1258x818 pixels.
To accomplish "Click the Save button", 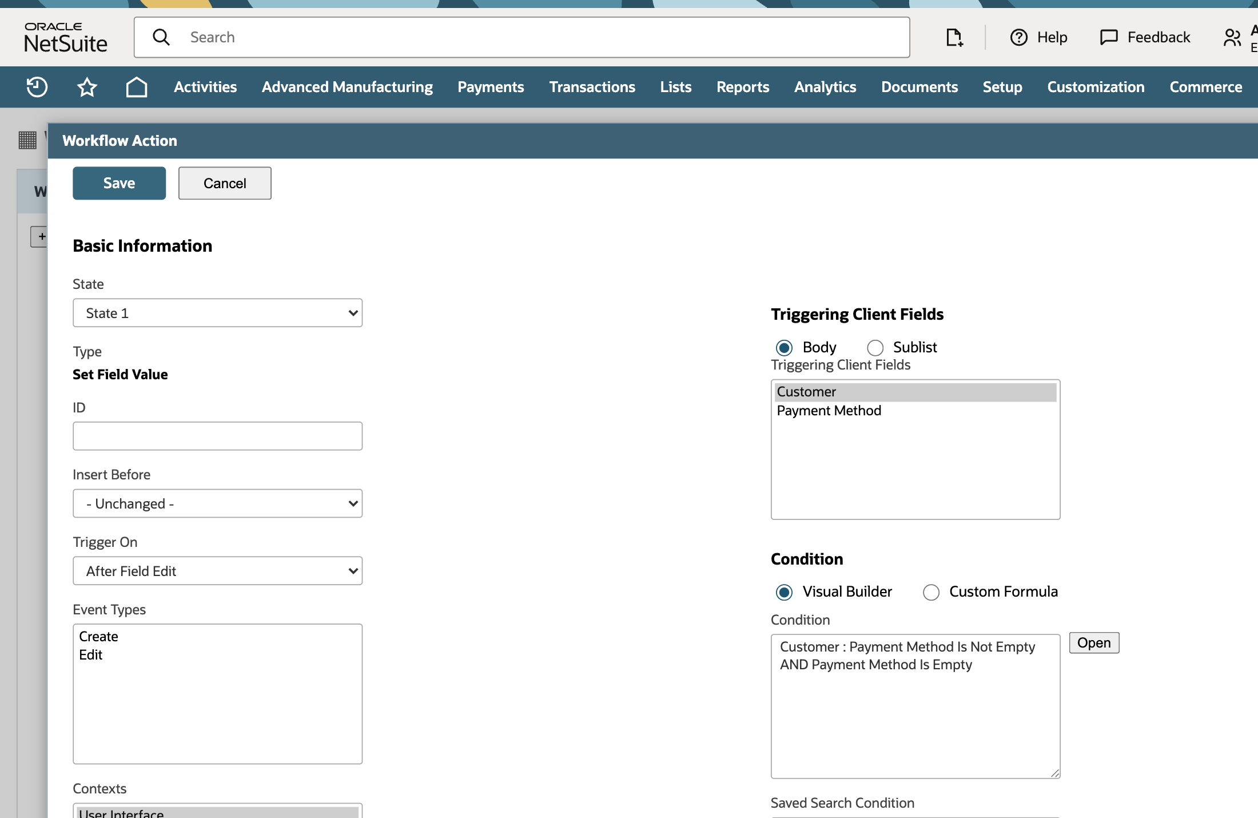I will (x=119, y=183).
